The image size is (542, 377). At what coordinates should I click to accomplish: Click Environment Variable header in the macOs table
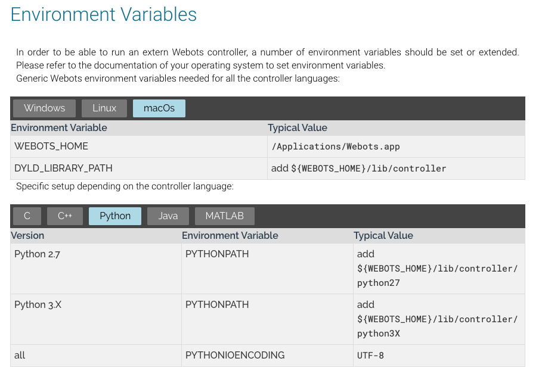click(x=59, y=127)
